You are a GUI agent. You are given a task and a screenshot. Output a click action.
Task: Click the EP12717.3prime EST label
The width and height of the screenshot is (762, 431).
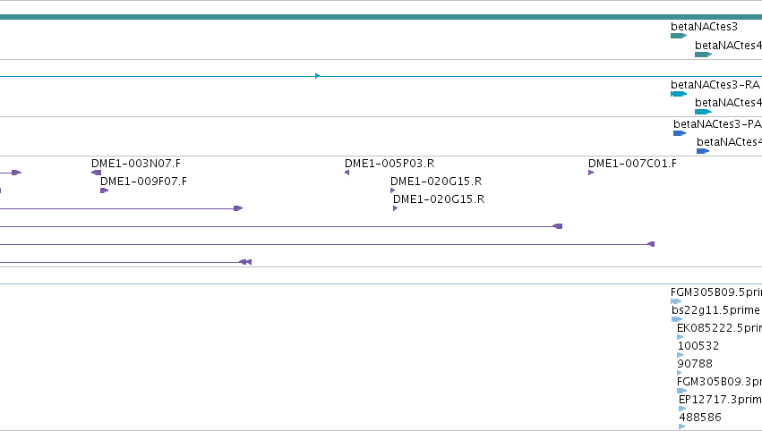[x=720, y=400]
